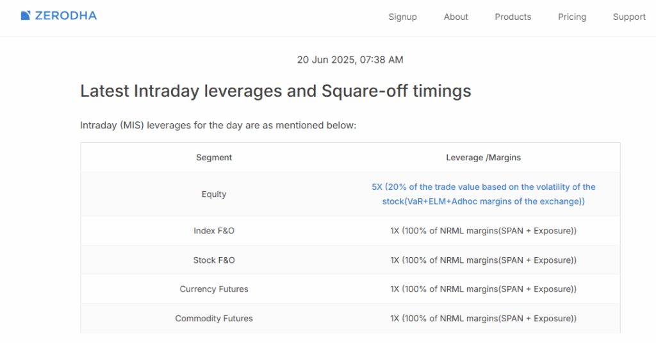The height and width of the screenshot is (343, 656).
Task: Click the 5X equity leverage margin link
Action: (483, 194)
